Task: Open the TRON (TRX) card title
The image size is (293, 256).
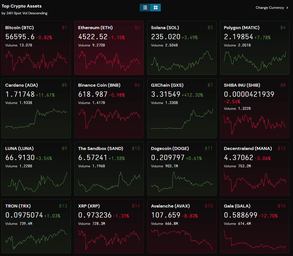Action: [x=18, y=206]
